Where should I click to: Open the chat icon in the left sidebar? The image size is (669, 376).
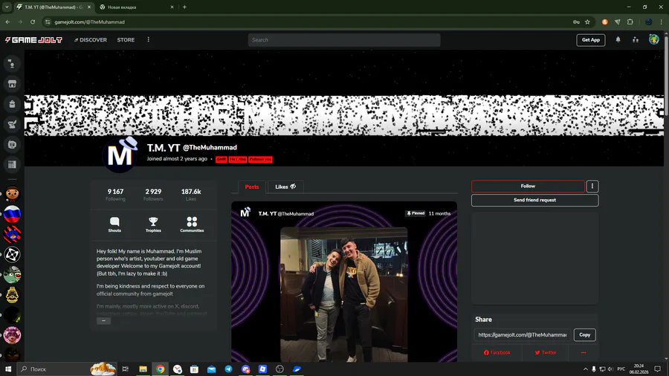tap(12, 64)
